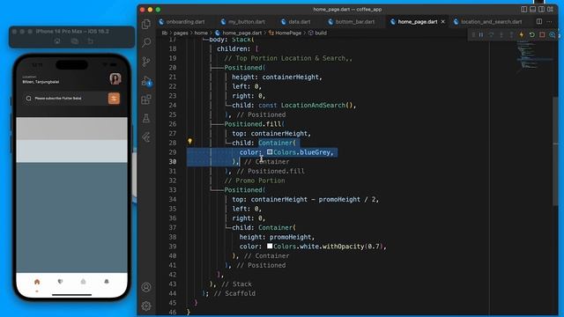Switch to the location_and_search.dart tab
Viewport: 564px width, 317px height.
click(x=488, y=22)
